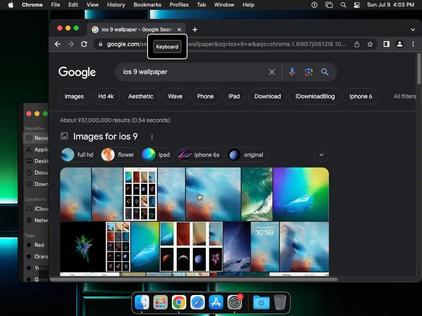Open the History menu
This screenshot has width=422, height=316.
116,5
